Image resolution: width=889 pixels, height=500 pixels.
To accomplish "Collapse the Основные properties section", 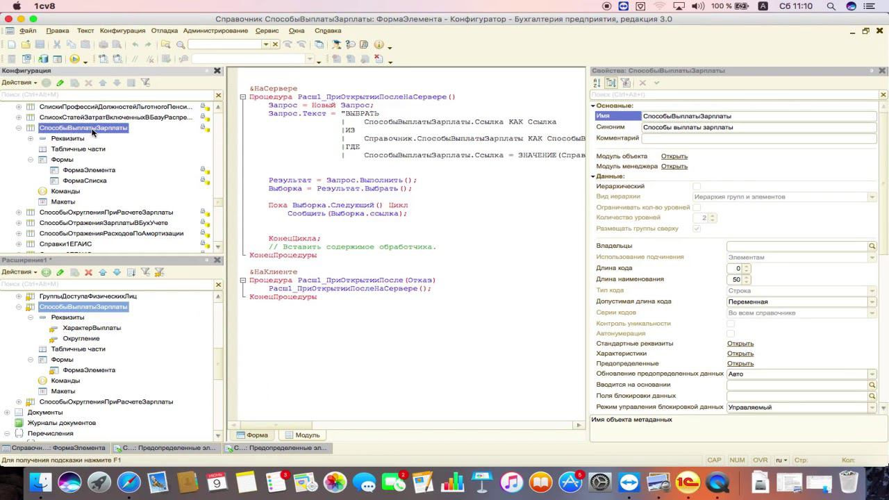I will (x=593, y=106).
